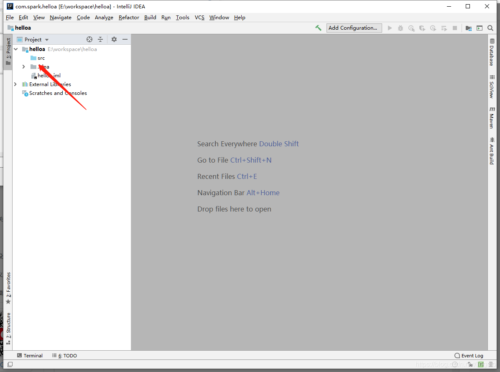This screenshot has height=372, width=500.
Task: Hide the Project panel with minus icon
Action: 125,40
